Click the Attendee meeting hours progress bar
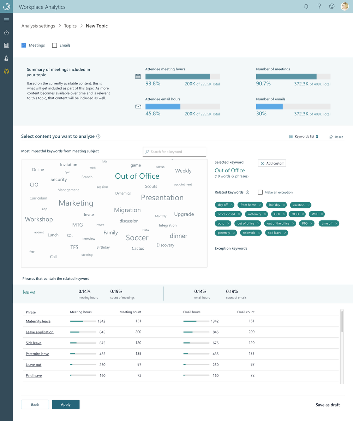The image size is (353, 421). 178,76
